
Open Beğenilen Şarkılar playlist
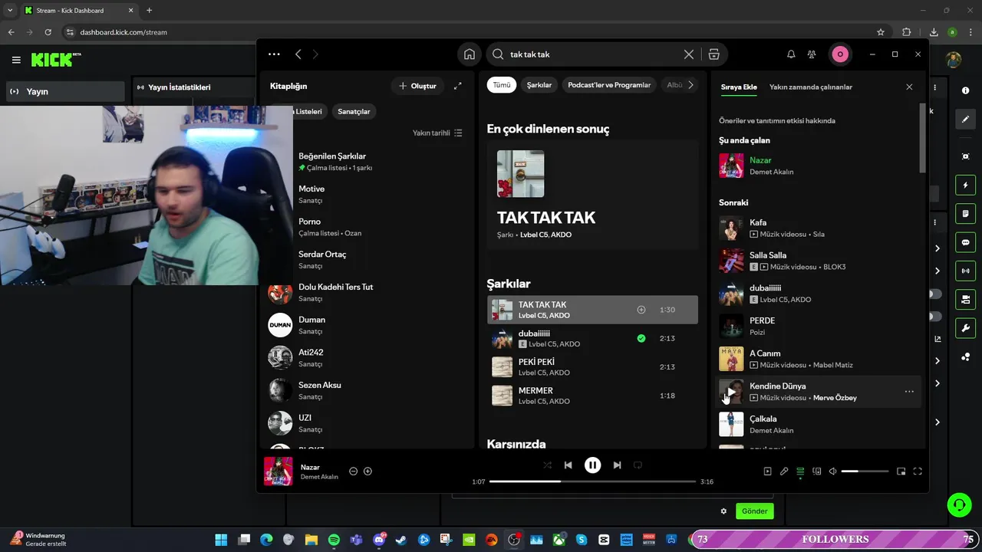point(368,162)
